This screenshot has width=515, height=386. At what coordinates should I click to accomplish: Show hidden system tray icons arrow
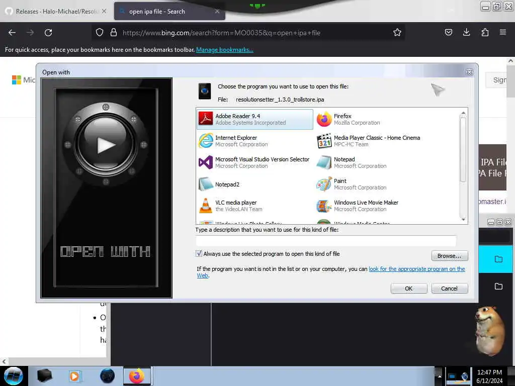click(x=440, y=376)
